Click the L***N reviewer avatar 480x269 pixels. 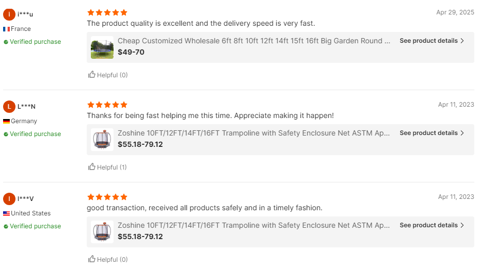tap(9, 107)
